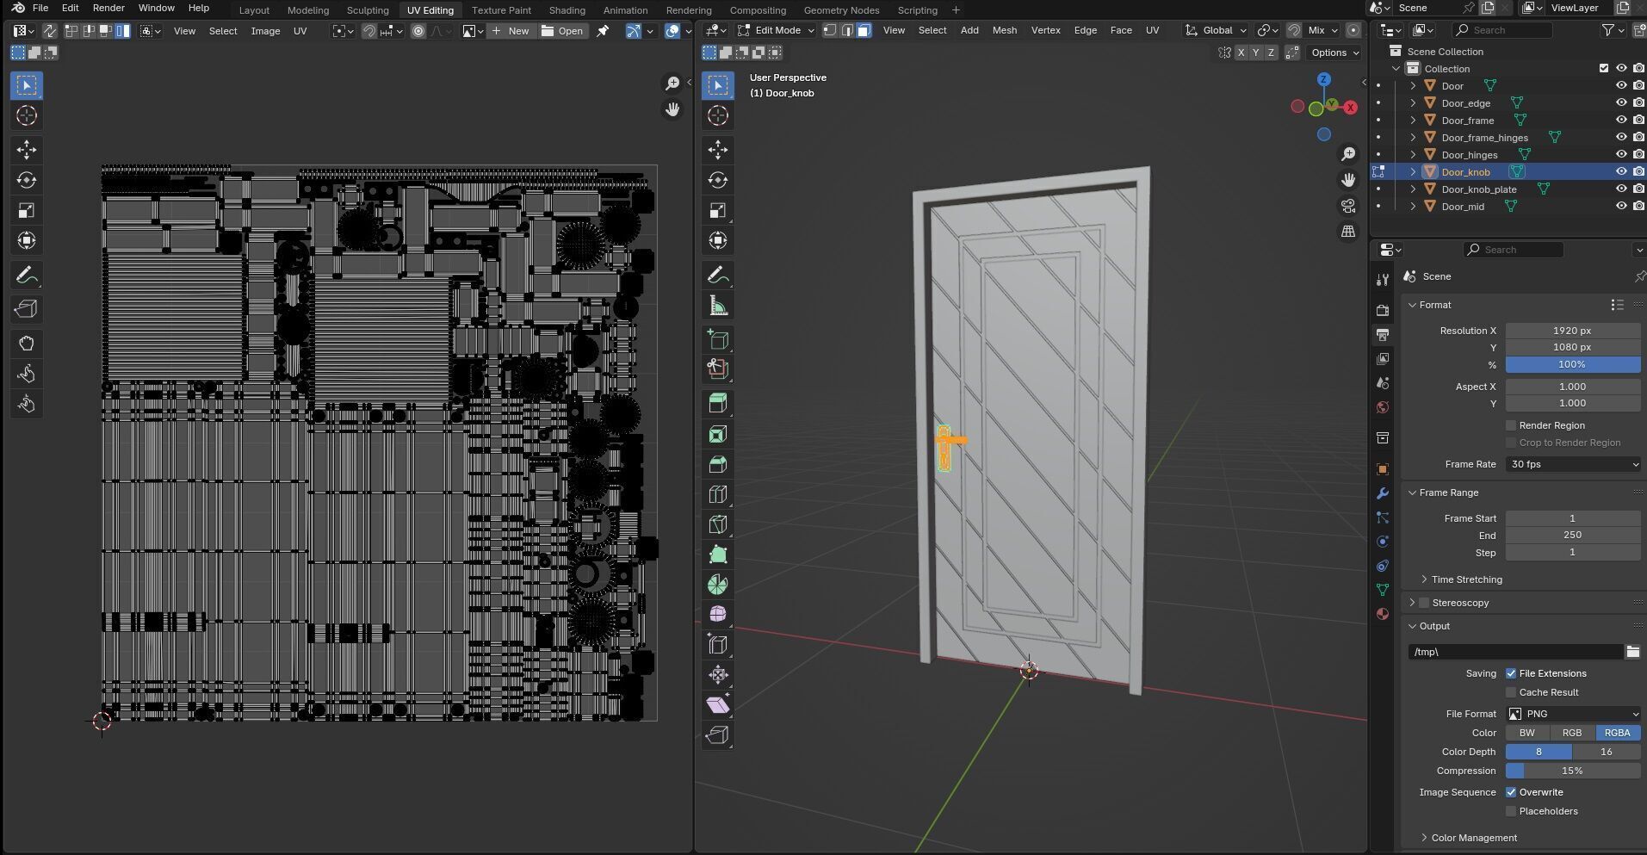Select the Rip tool in the UV editor toolbar

[x=27, y=308]
